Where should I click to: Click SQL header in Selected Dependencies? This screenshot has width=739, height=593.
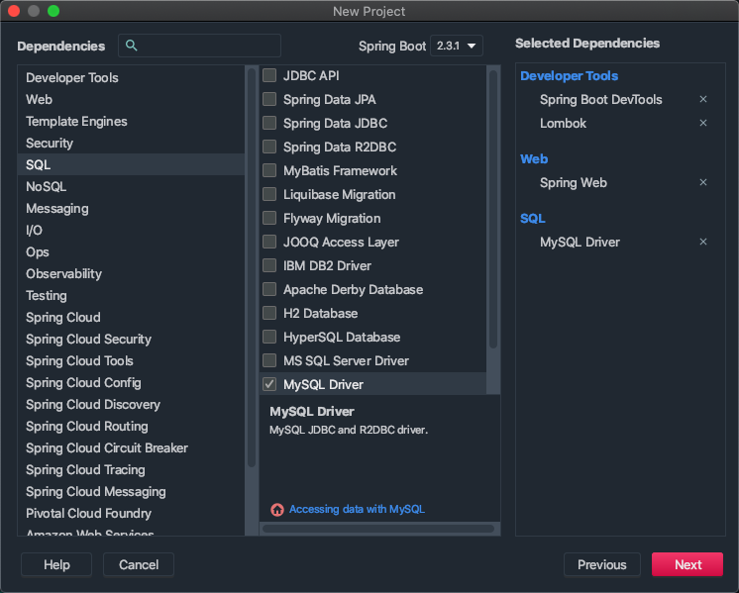533,218
